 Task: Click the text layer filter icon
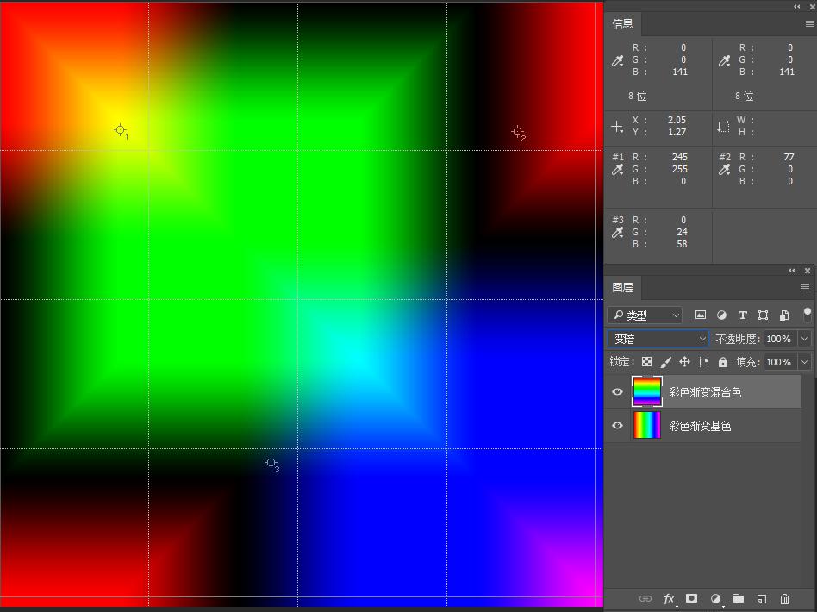(742, 315)
